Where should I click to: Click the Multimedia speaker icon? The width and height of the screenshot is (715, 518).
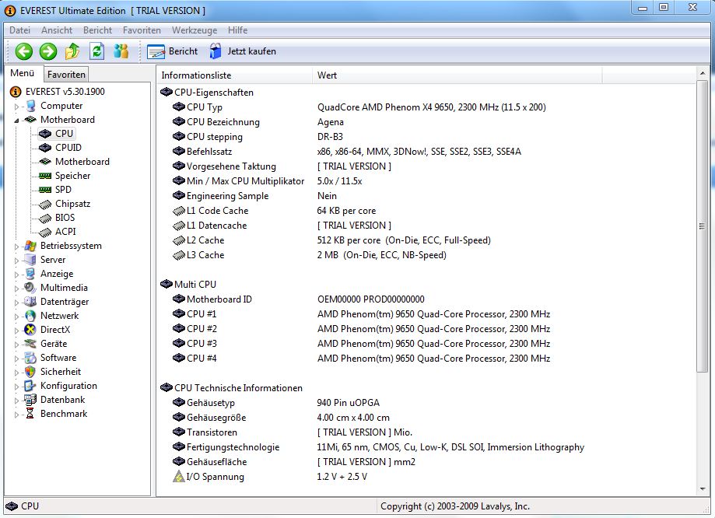coord(30,288)
